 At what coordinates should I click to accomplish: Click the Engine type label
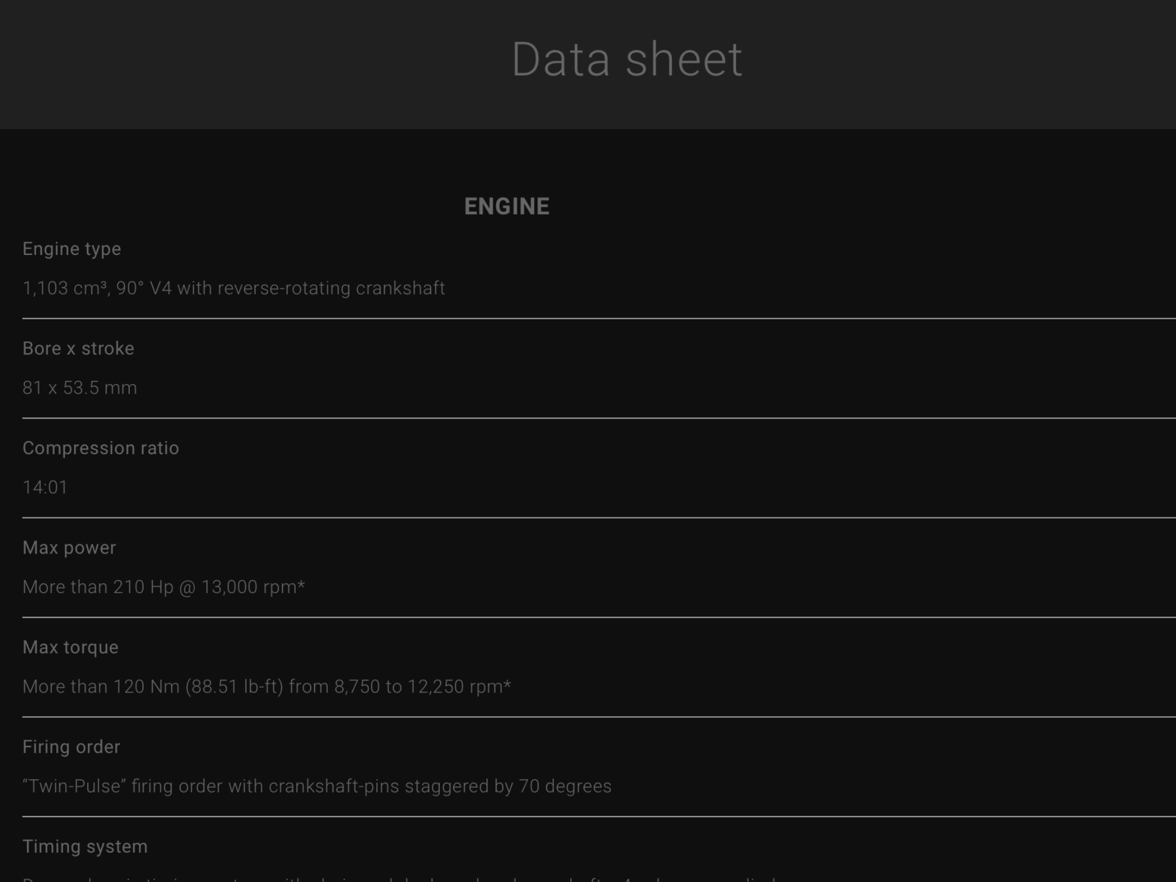point(72,249)
